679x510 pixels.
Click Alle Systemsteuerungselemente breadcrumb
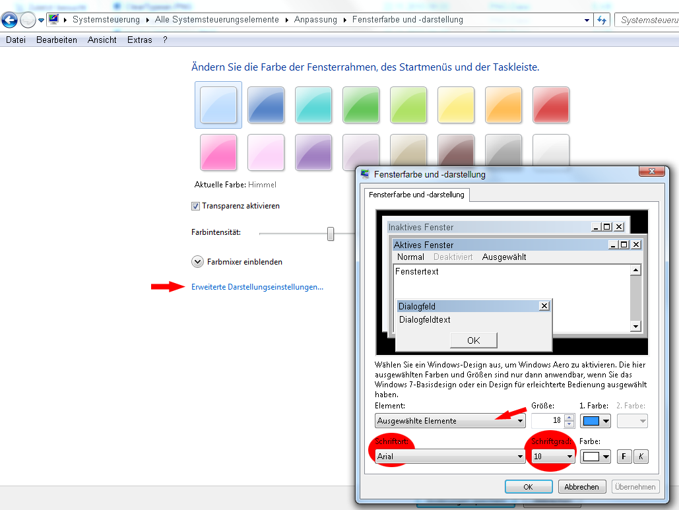217,20
